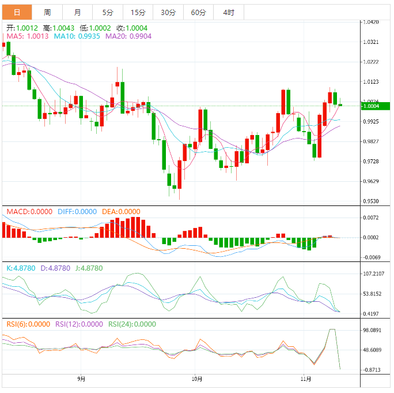The height and width of the screenshot is (393, 394).
Task: Click the J:4.8780 indicator label
Action: 89,268
